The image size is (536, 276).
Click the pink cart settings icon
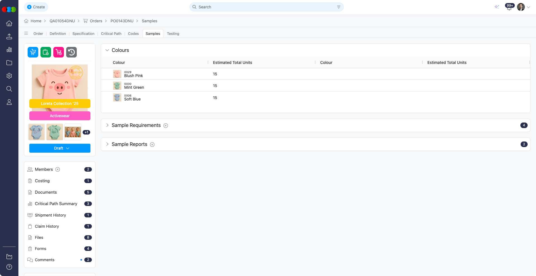click(x=59, y=52)
